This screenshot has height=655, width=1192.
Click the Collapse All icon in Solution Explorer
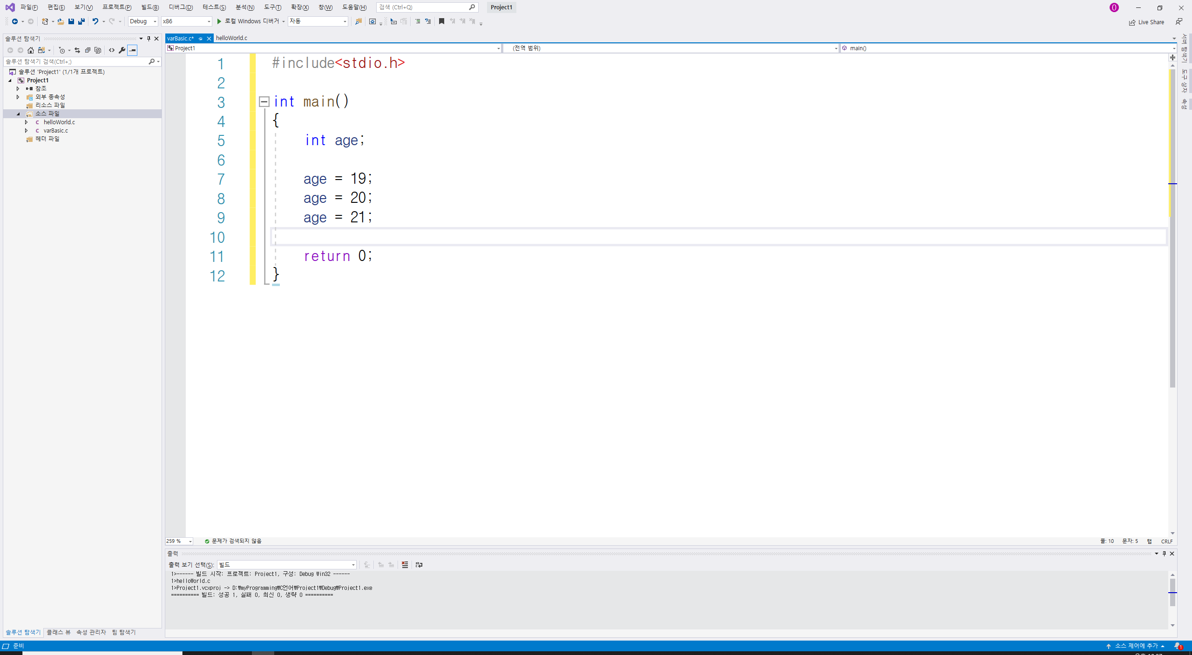click(88, 50)
